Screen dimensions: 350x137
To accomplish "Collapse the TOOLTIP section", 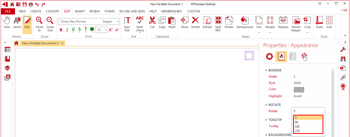I will click(266, 120).
